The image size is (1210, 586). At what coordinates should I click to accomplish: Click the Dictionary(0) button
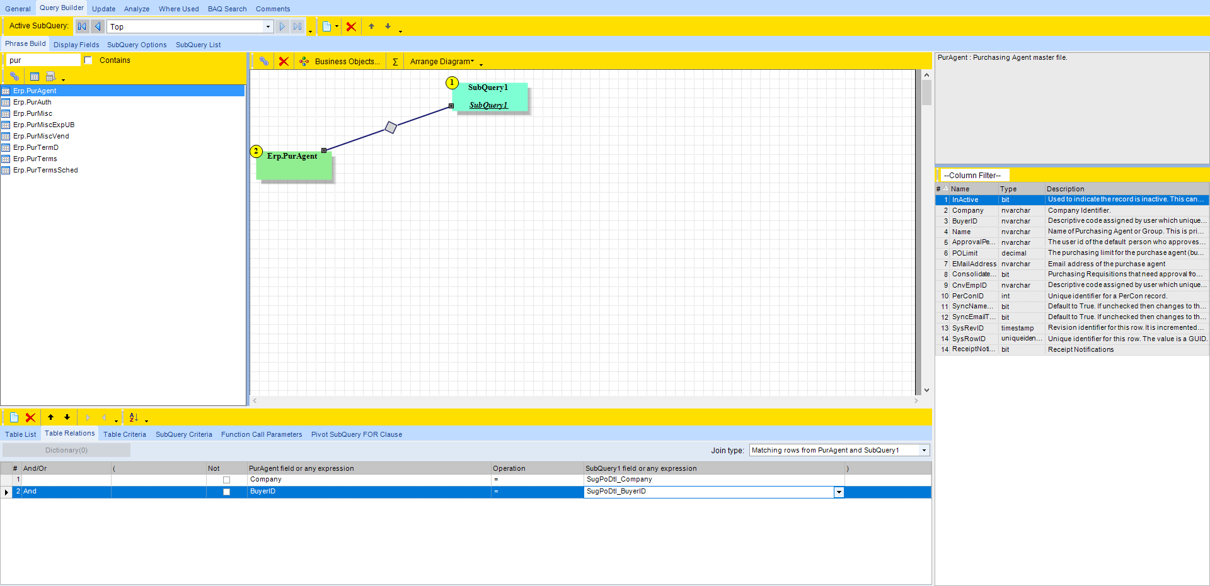click(67, 450)
